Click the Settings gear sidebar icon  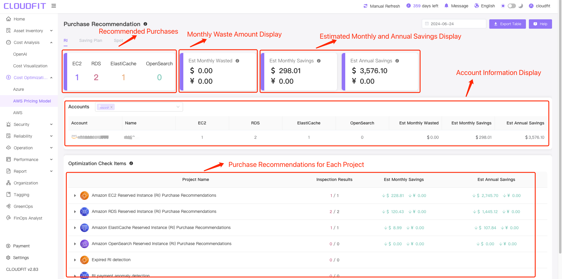pyautogui.click(x=8, y=258)
